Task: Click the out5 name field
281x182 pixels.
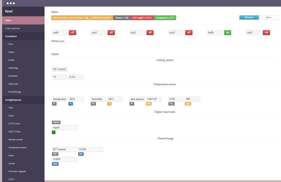Action: click(x=253, y=33)
